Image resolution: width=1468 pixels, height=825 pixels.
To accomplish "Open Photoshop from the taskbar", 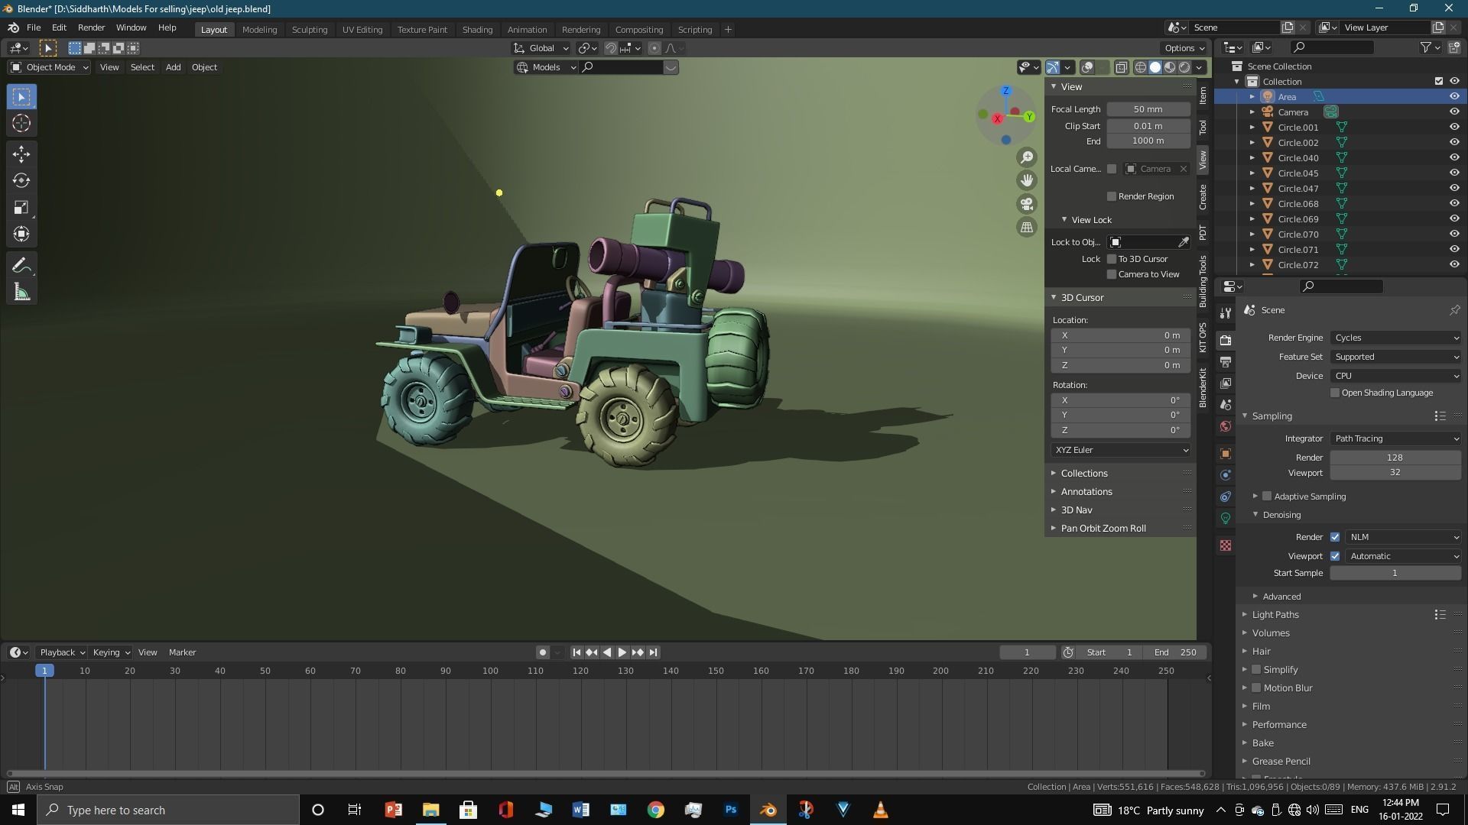I will [731, 810].
